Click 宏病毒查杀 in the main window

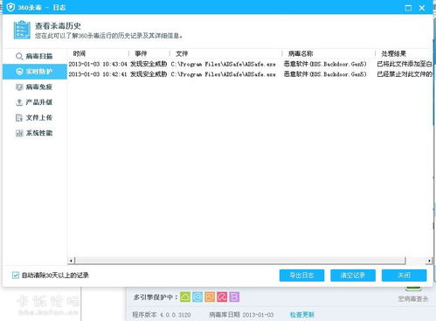pyautogui.click(x=413, y=298)
